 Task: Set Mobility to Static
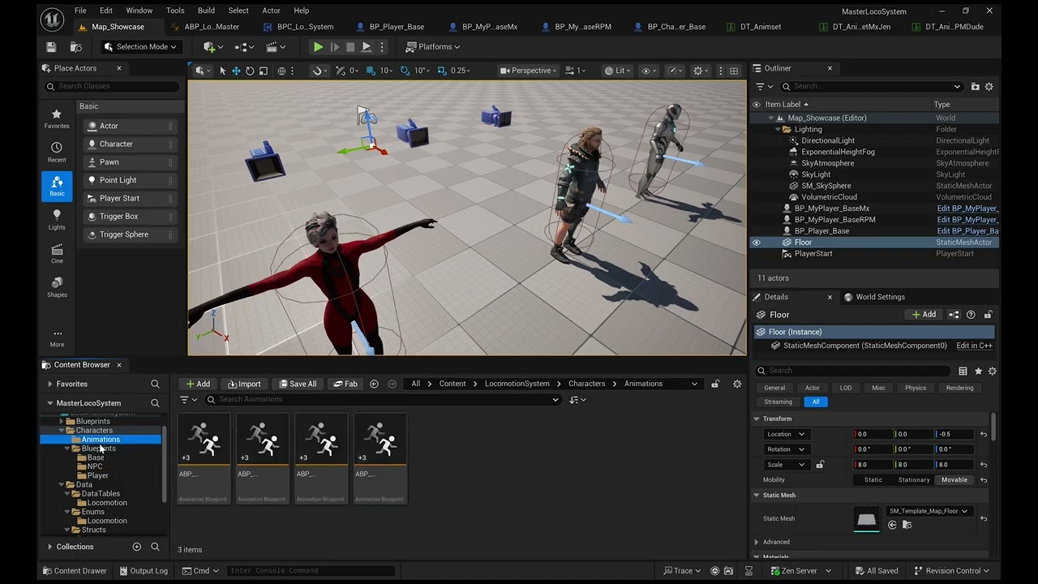pyautogui.click(x=873, y=480)
